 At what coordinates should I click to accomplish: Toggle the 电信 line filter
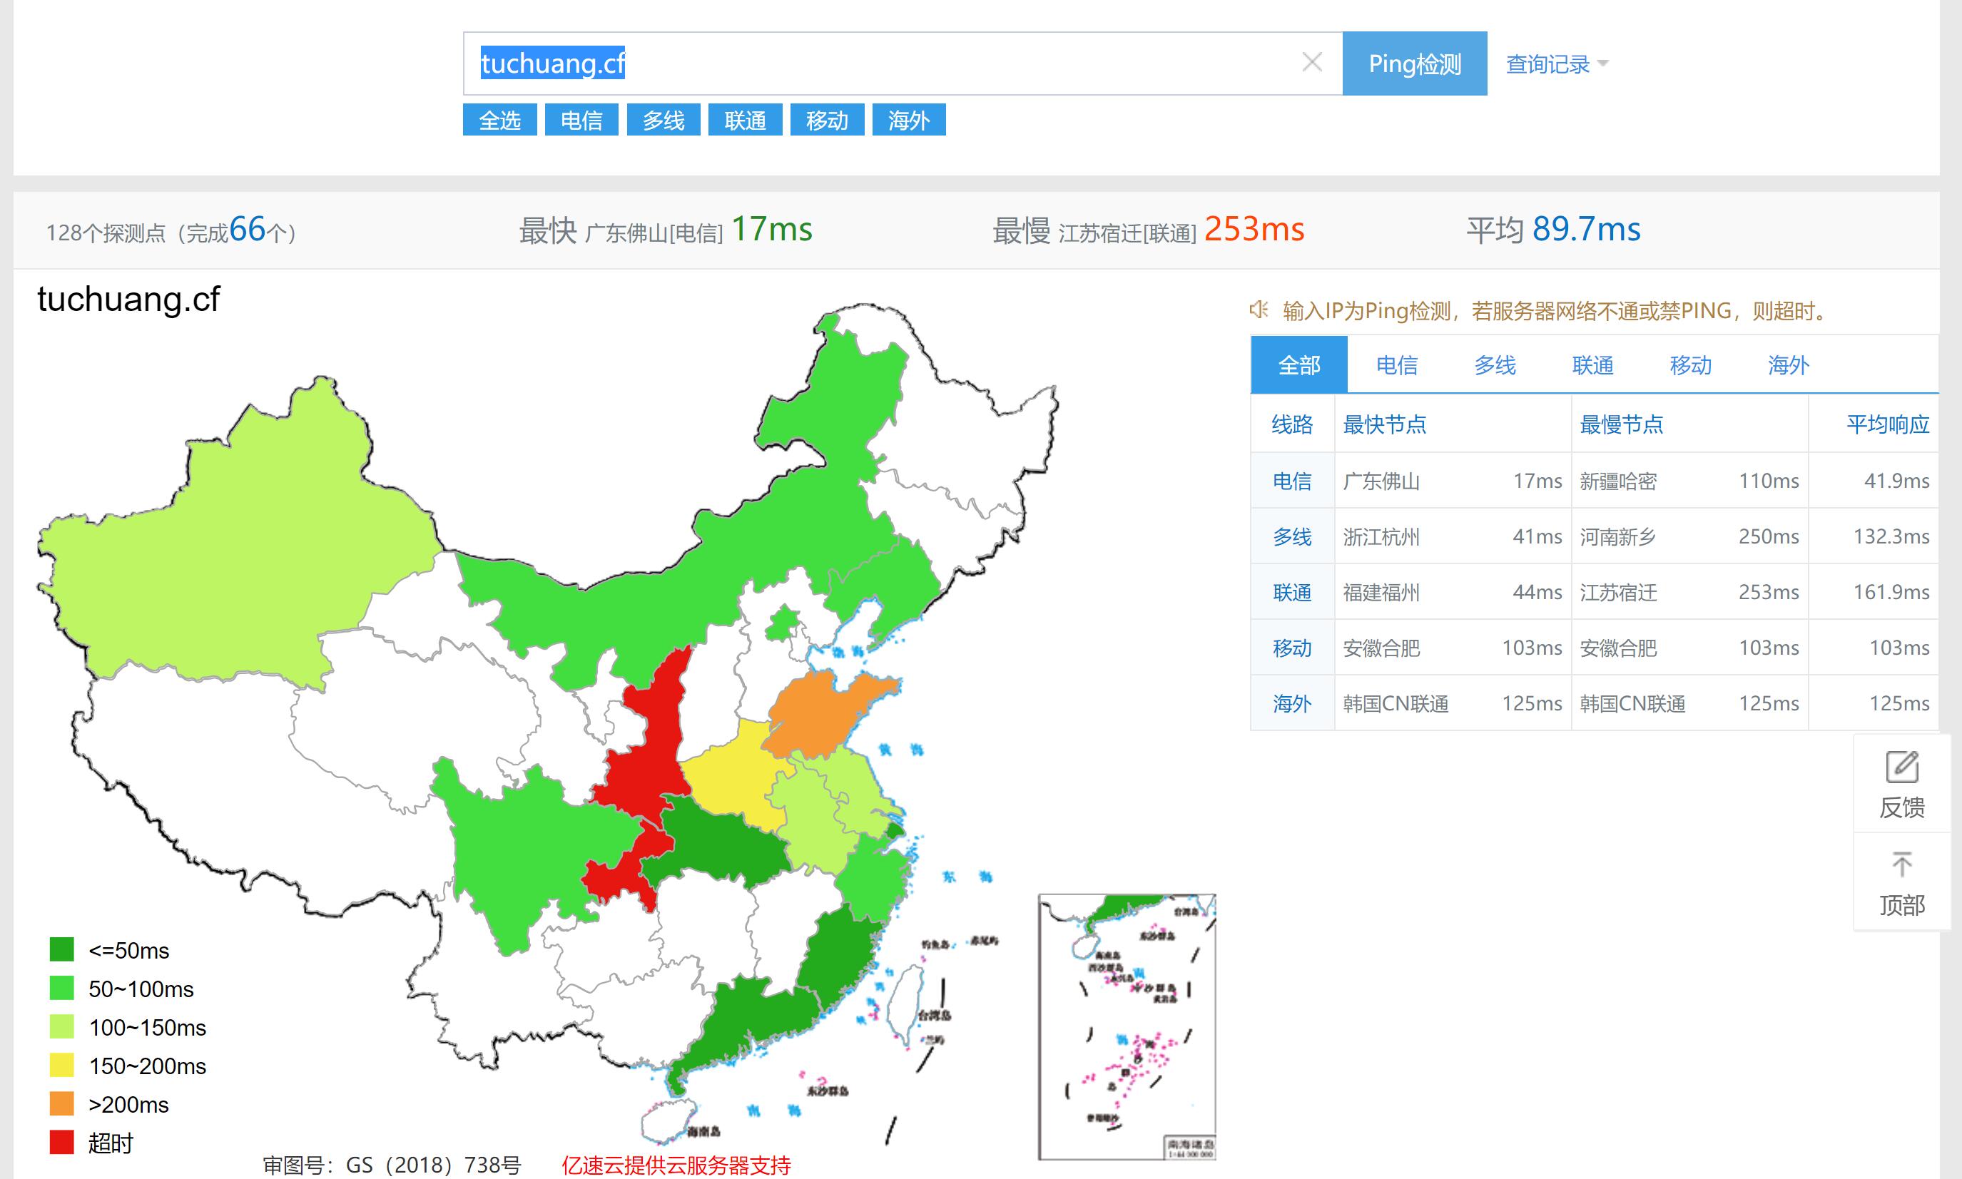[581, 121]
